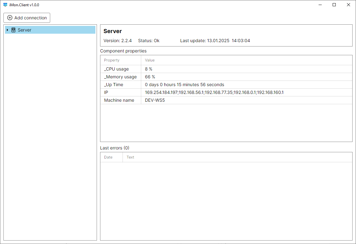Select the _Memory usage property row

pos(120,77)
